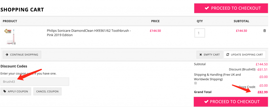
Task: Click the arrow icon on Continue Shopping
Action: [7, 55]
